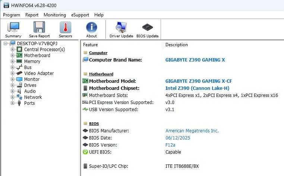Click the Computer section heading

[98, 53]
